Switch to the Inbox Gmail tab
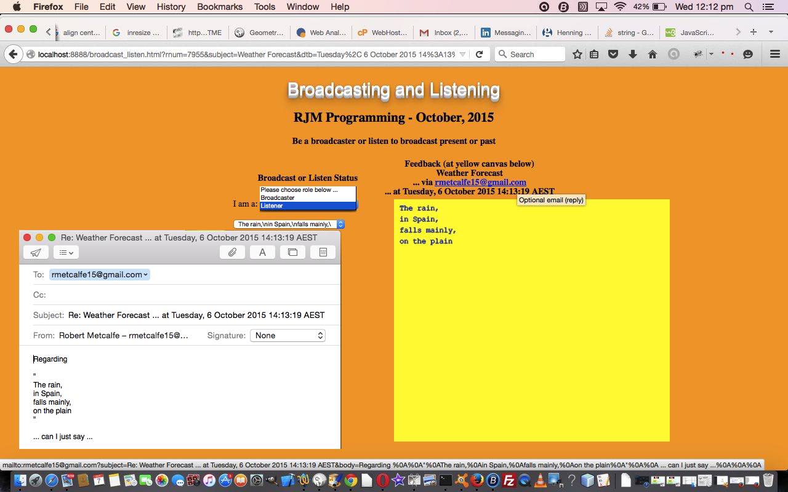 pos(443,33)
